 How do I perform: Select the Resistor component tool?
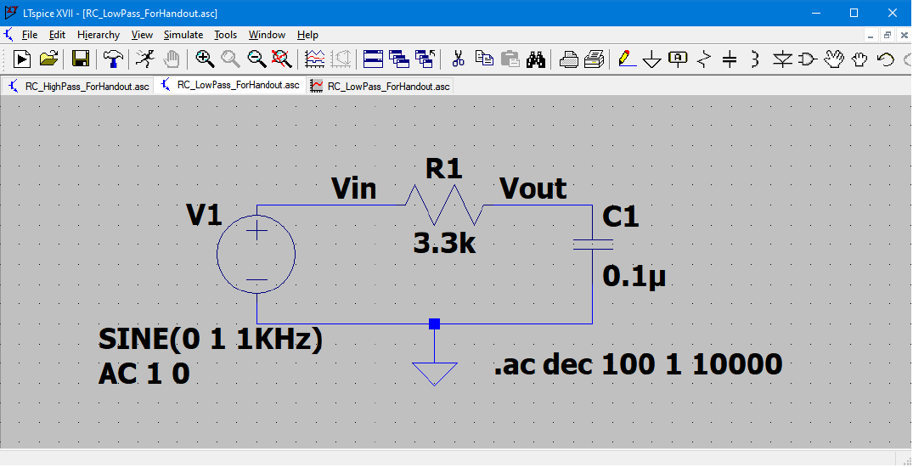coord(703,59)
